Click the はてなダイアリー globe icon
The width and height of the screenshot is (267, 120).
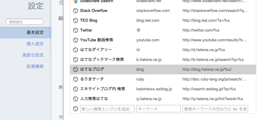pos(76,50)
